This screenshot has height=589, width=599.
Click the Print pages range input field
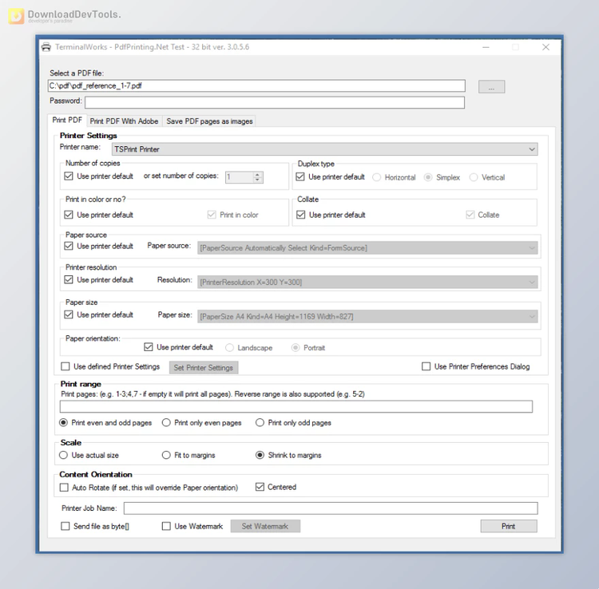point(296,406)
